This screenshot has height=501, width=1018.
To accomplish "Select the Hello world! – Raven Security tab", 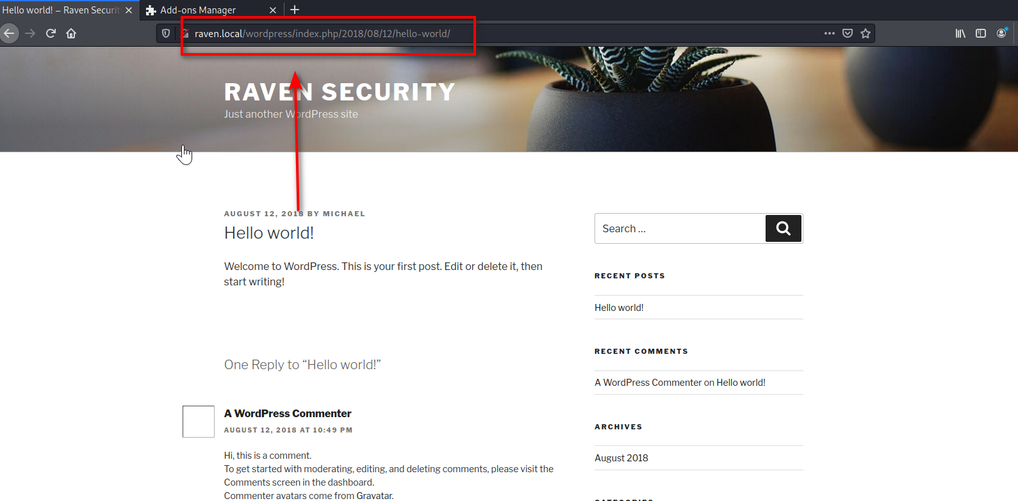I will point(69,10).
